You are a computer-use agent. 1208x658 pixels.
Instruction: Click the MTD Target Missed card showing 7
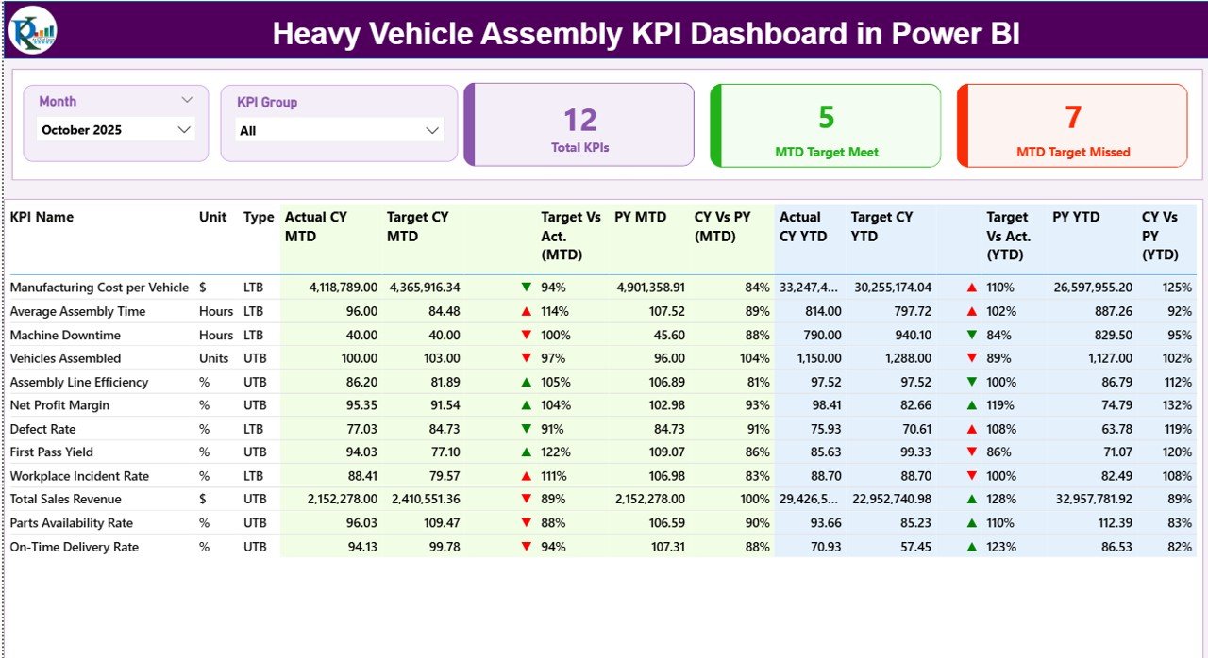pos(1072,124)
